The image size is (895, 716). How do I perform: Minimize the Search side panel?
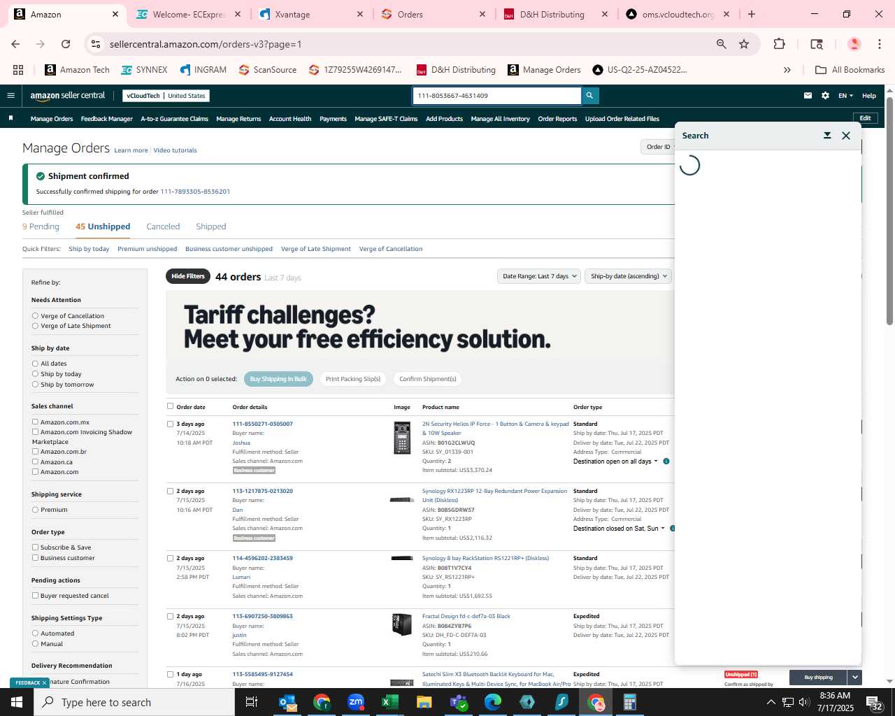point(827,136)
